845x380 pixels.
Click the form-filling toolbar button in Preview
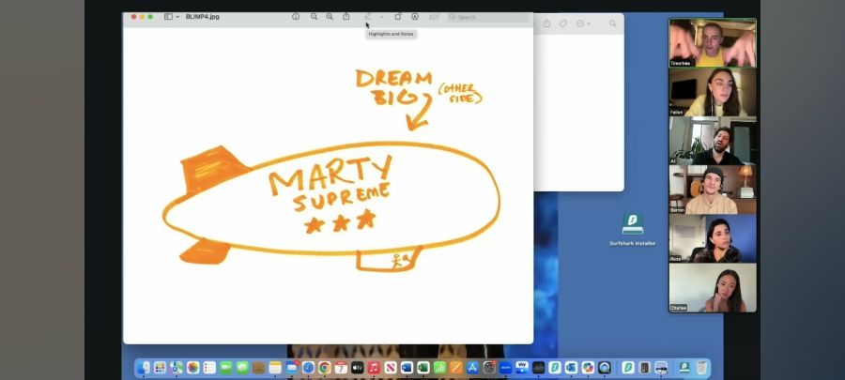(434, 17)
